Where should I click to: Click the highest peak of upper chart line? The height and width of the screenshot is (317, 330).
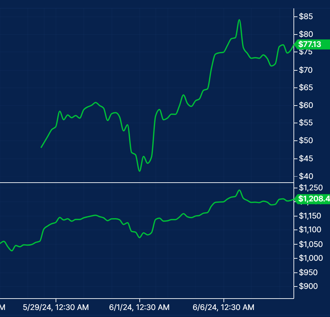239,20
